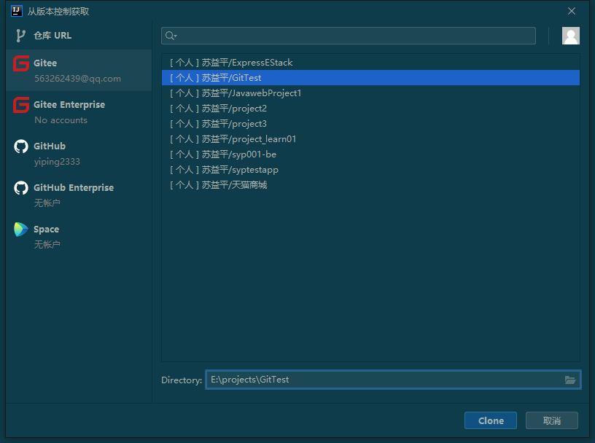Select repository 苏益平/project_learn01
The width and height of the screenshot is (595, 443).
pos(370,139)
